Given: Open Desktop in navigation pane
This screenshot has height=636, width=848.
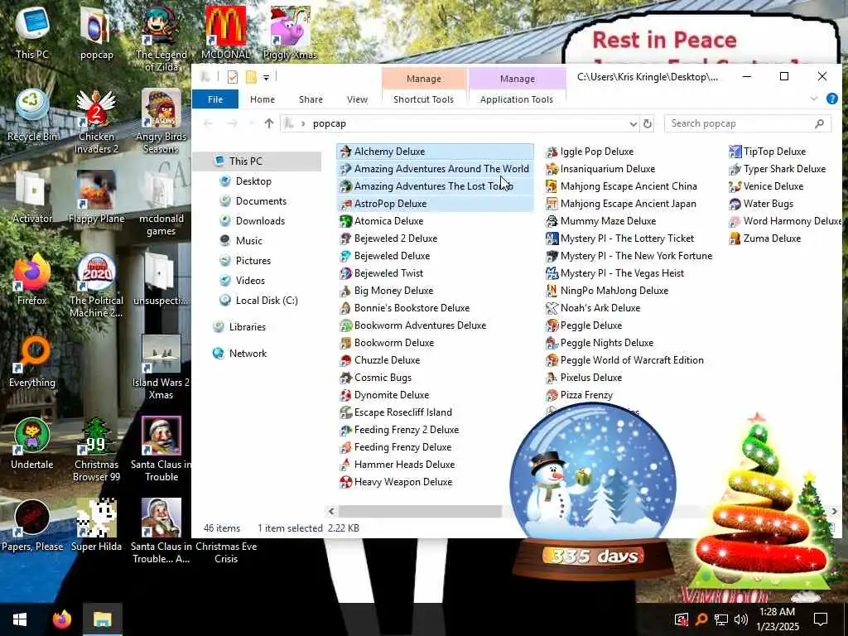Looking at the screenshot, I should 253,181.
